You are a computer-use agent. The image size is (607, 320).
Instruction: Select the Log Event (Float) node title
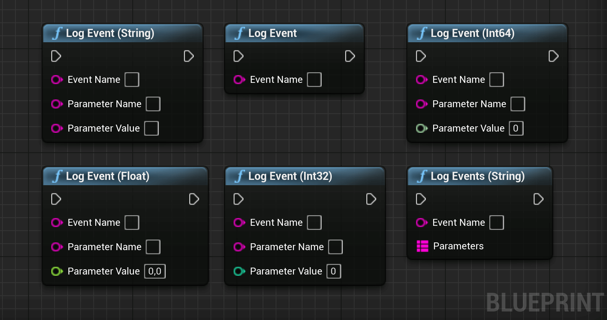click(x=107, y=176)
